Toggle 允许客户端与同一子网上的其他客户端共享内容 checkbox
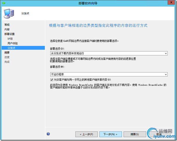 tap(52, 80)
